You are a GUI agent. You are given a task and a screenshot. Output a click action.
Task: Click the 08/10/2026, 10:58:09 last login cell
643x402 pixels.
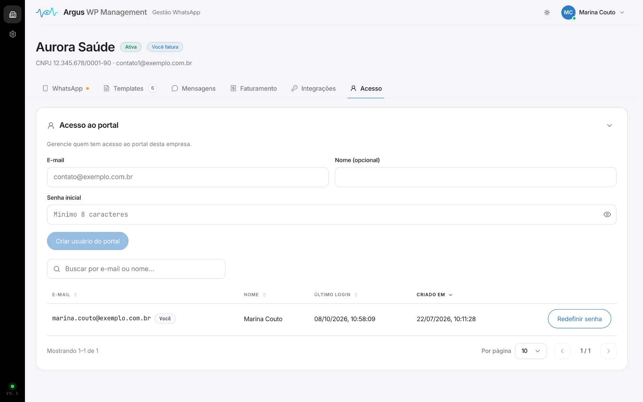point(344,319)
